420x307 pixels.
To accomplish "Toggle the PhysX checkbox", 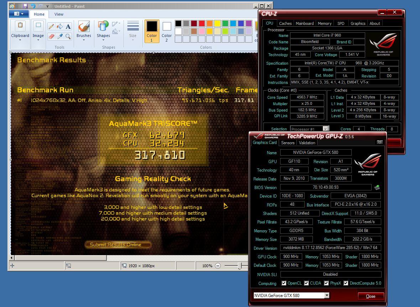I will [x=326, y=283].
